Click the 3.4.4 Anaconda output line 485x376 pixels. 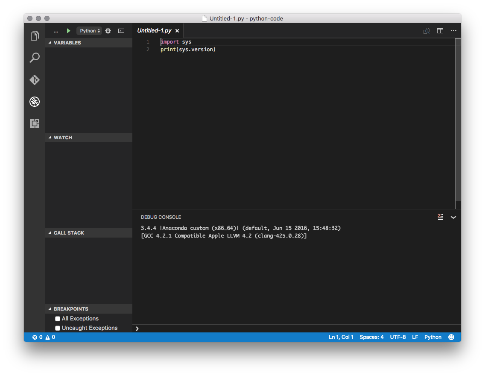coord(241,228)
